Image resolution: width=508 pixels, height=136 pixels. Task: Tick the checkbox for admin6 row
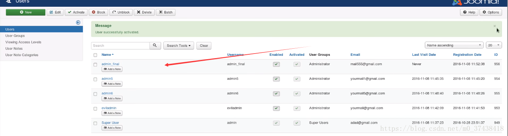click(95, 94)
